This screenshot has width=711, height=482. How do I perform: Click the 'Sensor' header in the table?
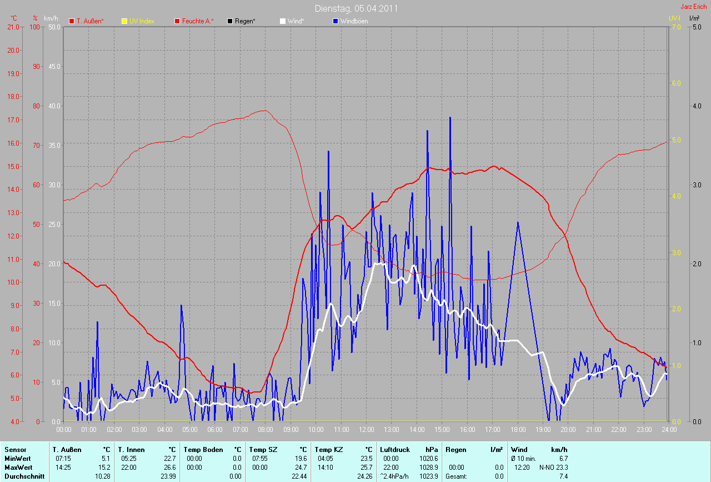pyautogui.click(x=15, y=449)
